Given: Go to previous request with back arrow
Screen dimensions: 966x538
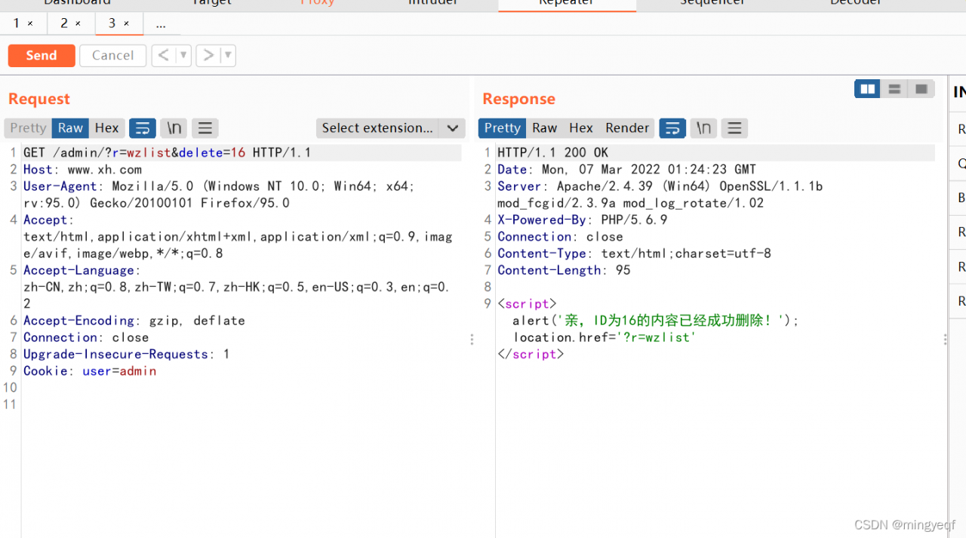Looking at the screenshot, I should [165, 55].
